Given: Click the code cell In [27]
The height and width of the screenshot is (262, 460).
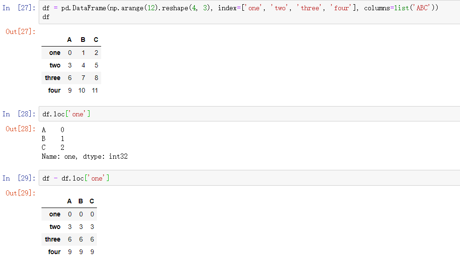Looking at the screenshot, I should point(249,12).
